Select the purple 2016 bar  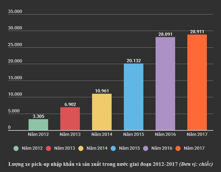[x=165, y=83]
